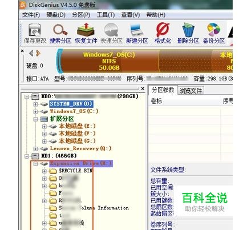Close the partition tree panel with X
The height and width of the screenshot is (230, 251).
coord(143,88)
